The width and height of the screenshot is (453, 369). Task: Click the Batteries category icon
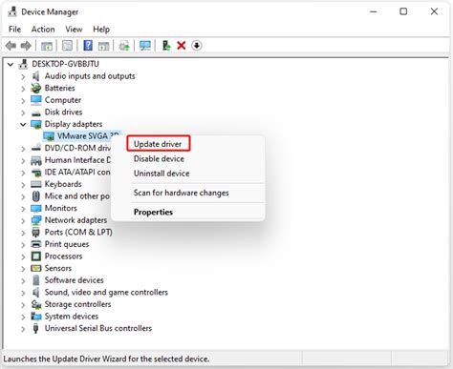tap(36, 88)
